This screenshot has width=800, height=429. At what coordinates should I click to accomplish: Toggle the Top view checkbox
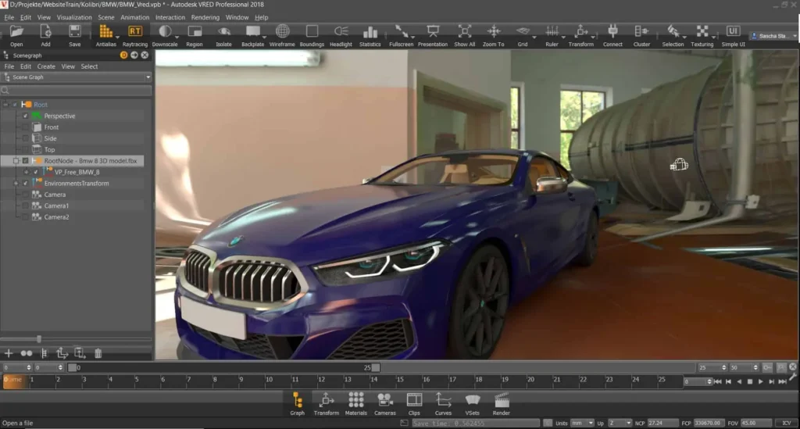click(25, 149)
